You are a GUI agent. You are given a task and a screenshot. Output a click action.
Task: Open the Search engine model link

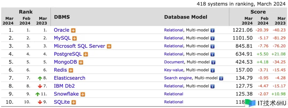178,78
